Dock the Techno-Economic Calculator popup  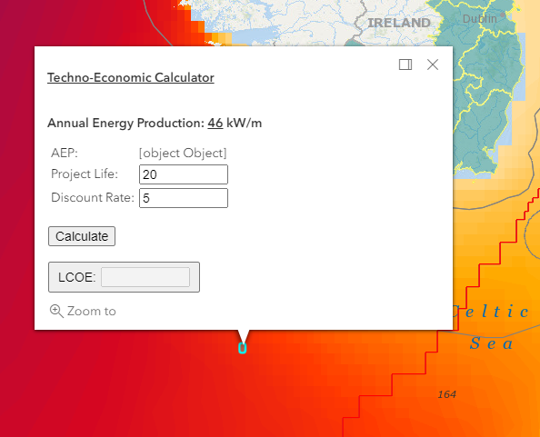click(405, 65)
